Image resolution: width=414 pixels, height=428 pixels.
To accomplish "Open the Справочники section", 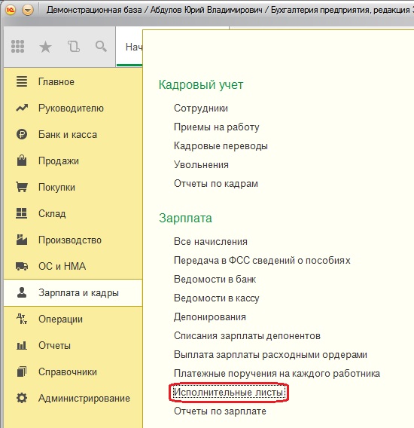I will [68, 372].
